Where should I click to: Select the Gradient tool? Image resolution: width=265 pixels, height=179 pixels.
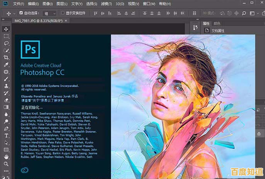pos(6,107)
